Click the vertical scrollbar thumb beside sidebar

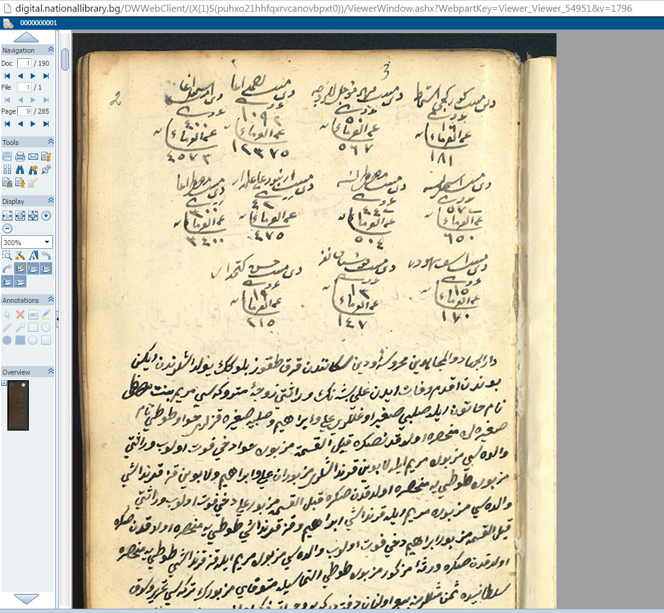click(x=65, y=60)
